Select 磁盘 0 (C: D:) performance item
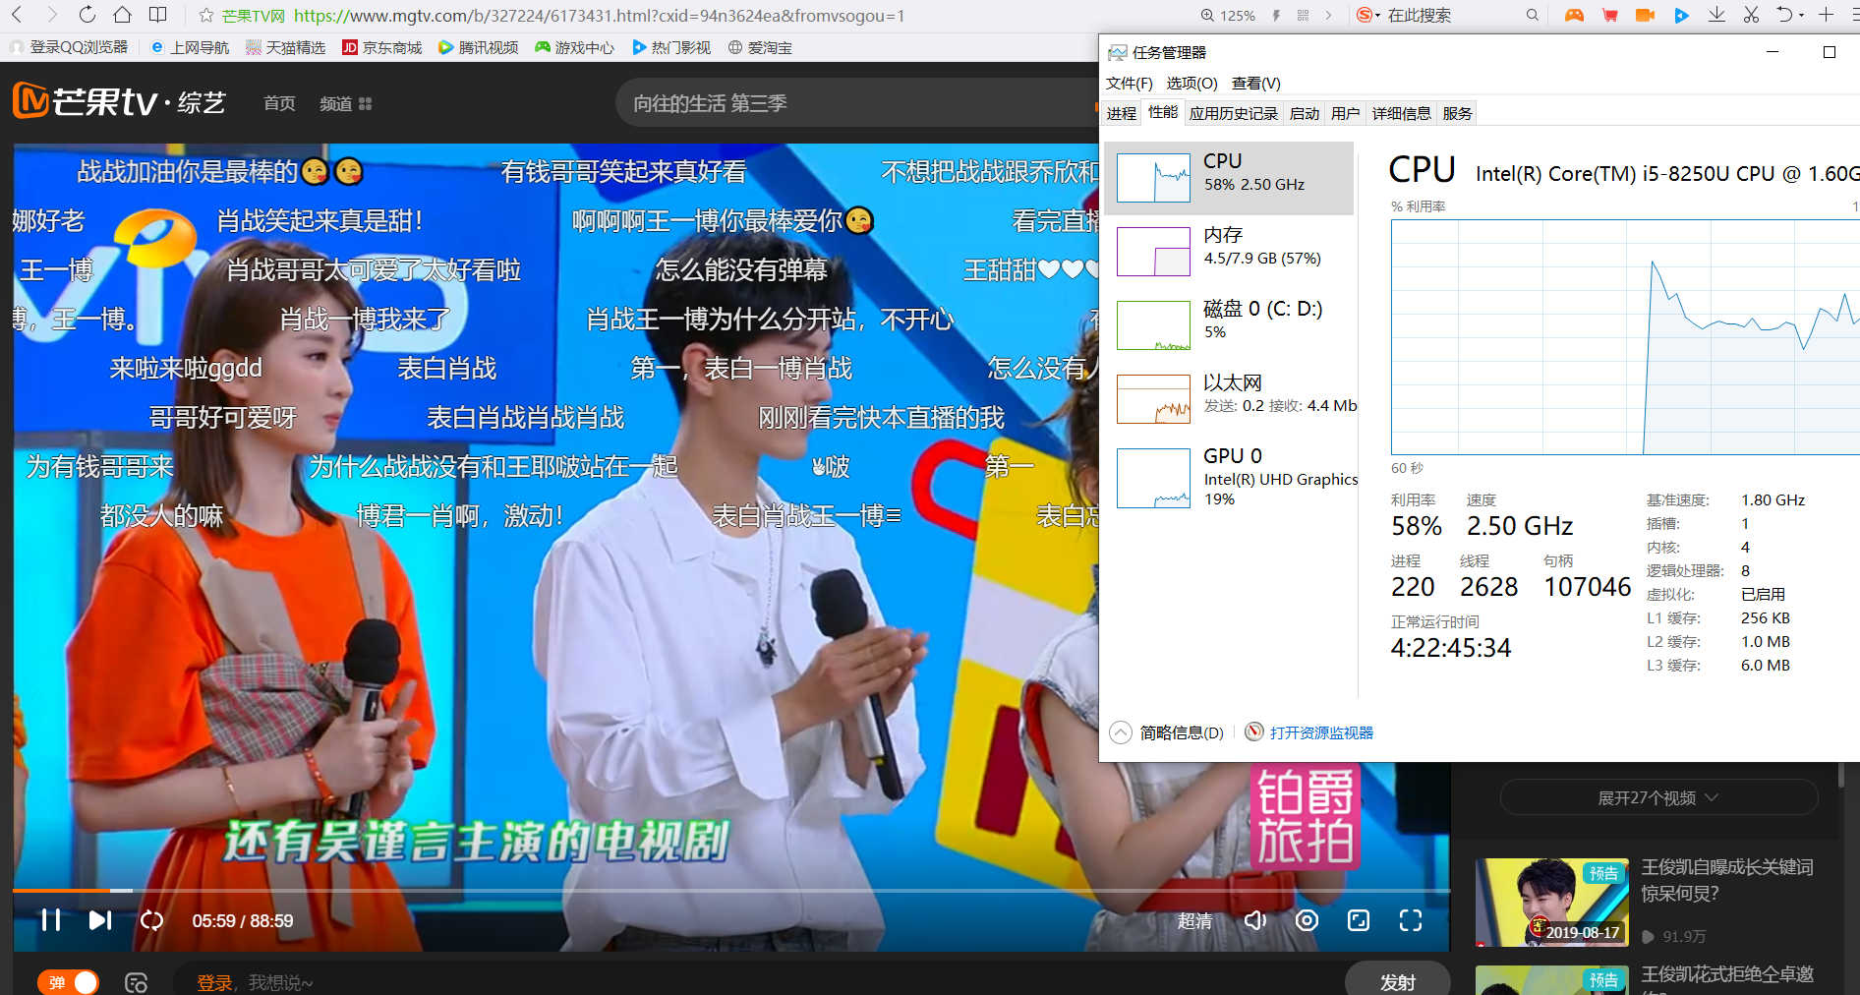The image size is (1860, 995). pyautogui.click(x=1229, y=325)
